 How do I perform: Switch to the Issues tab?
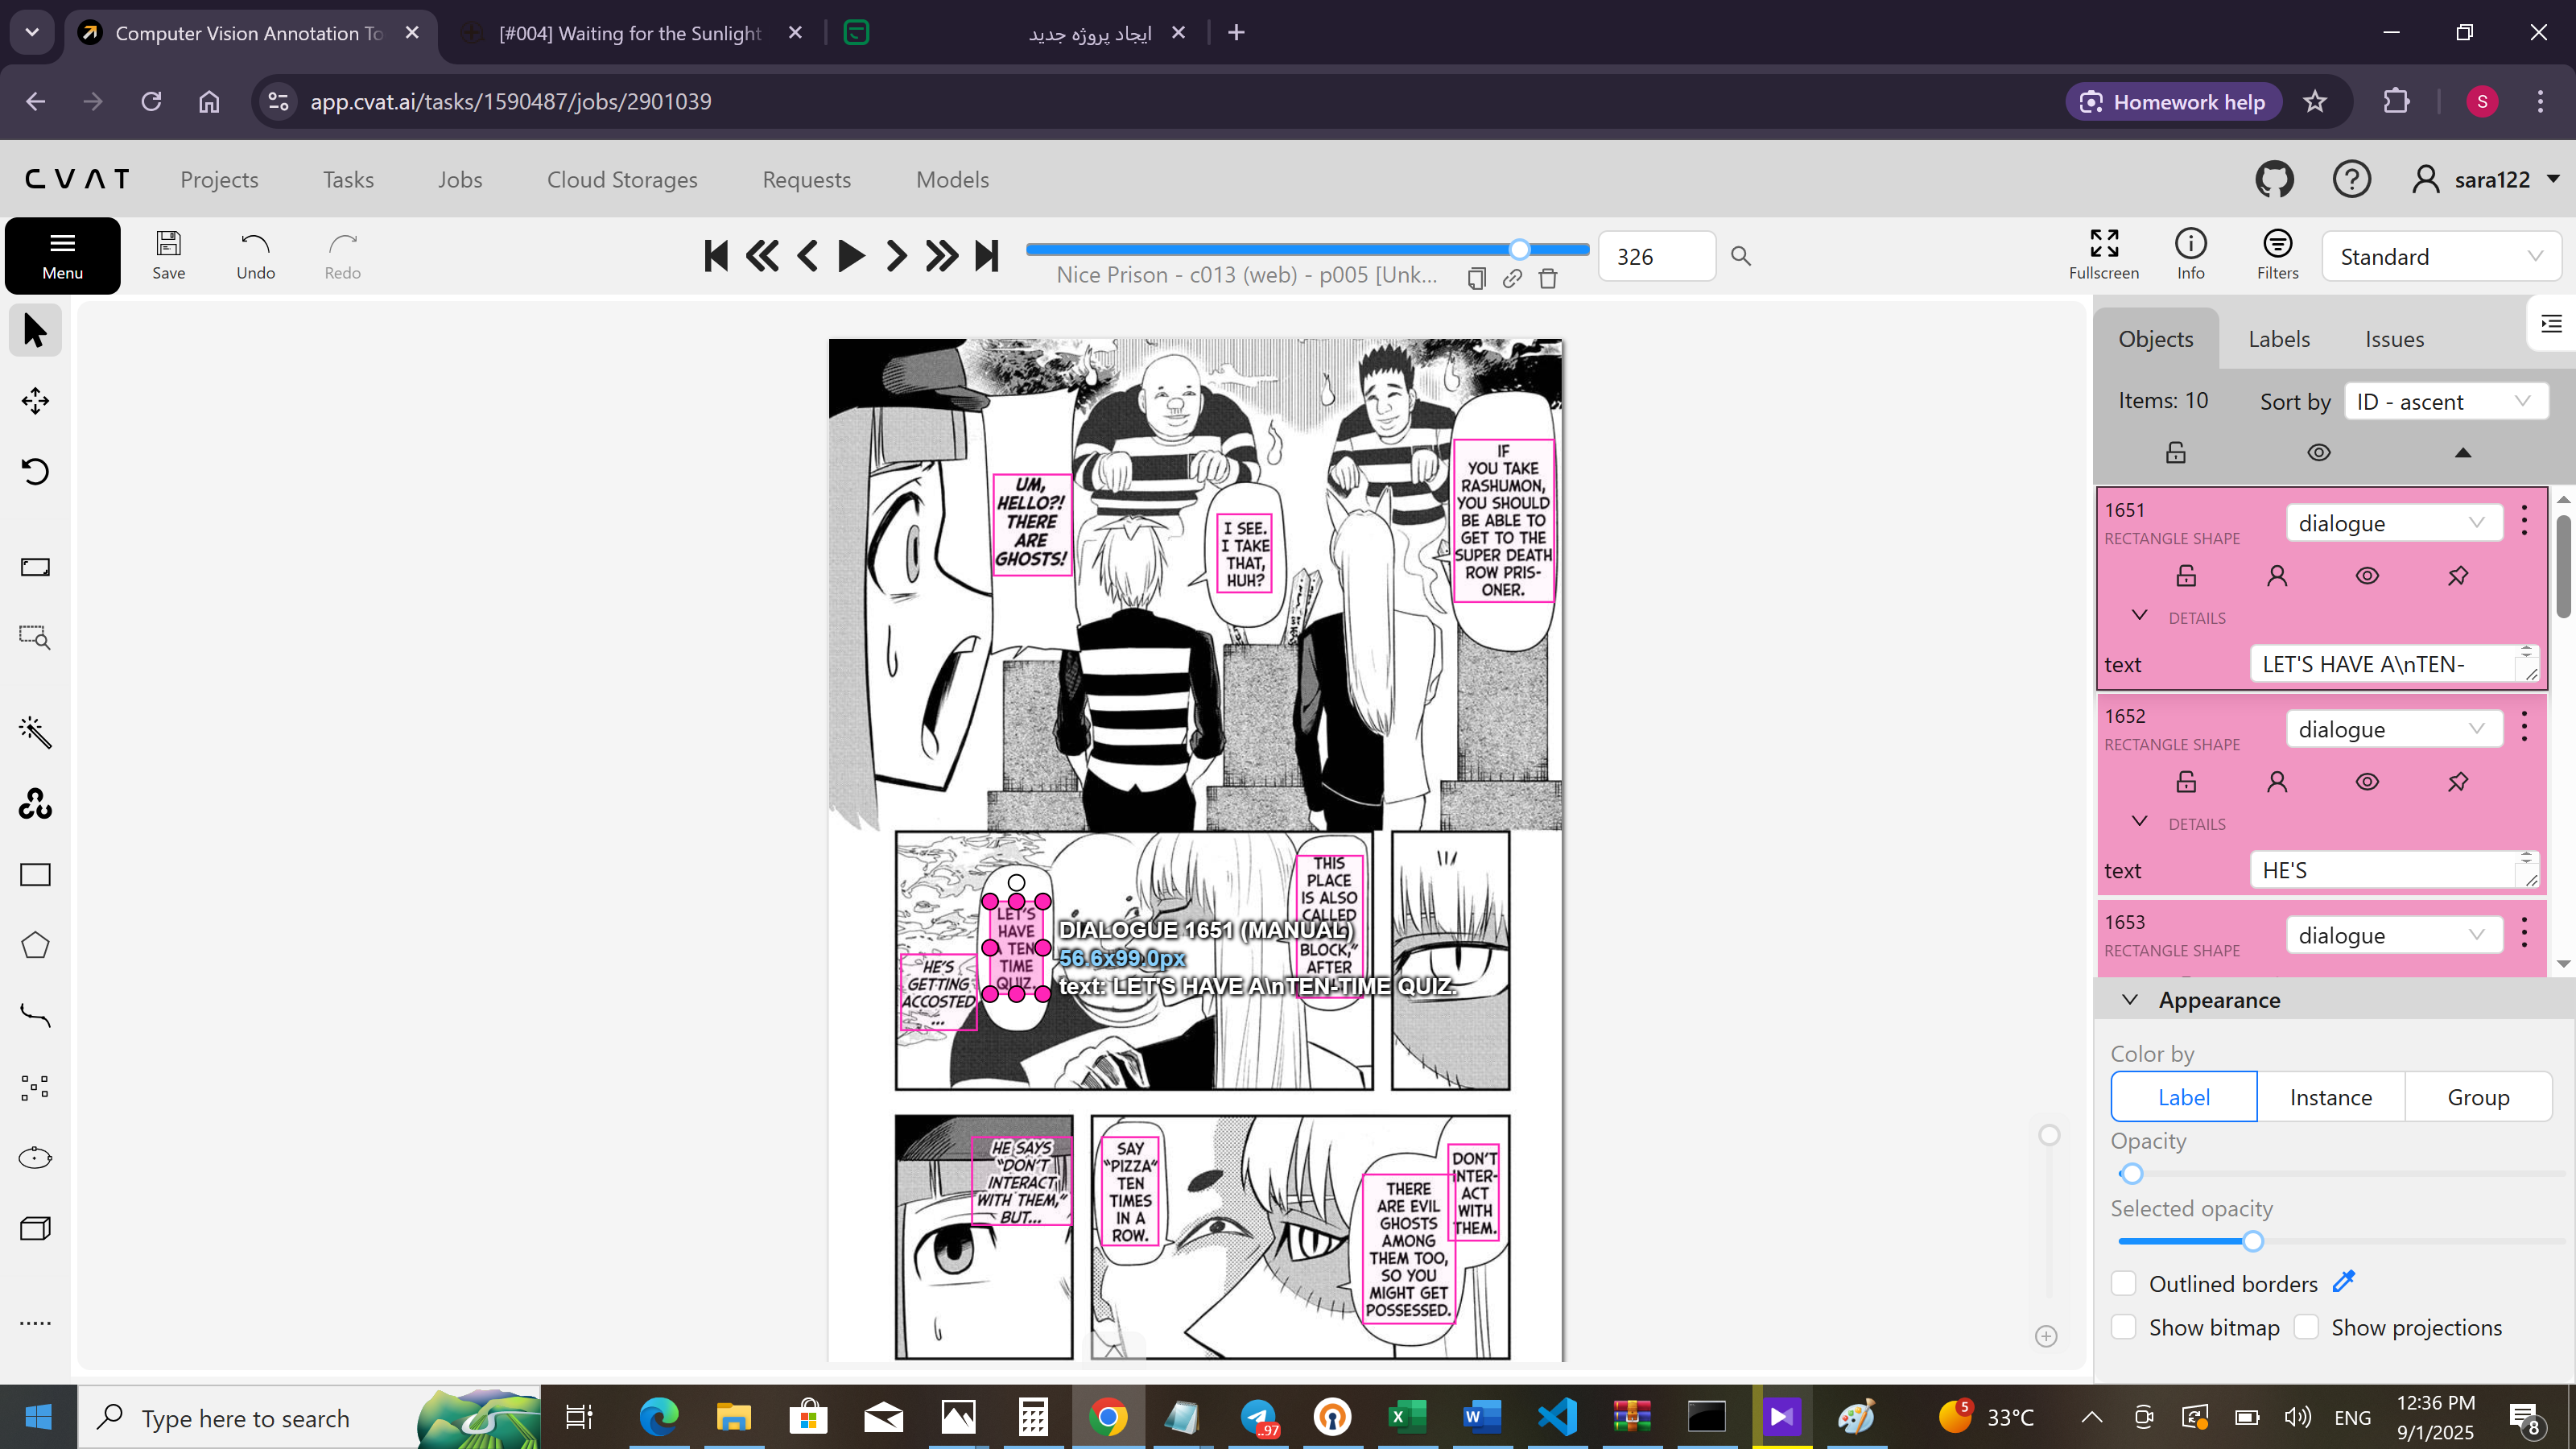(2394, 339)
